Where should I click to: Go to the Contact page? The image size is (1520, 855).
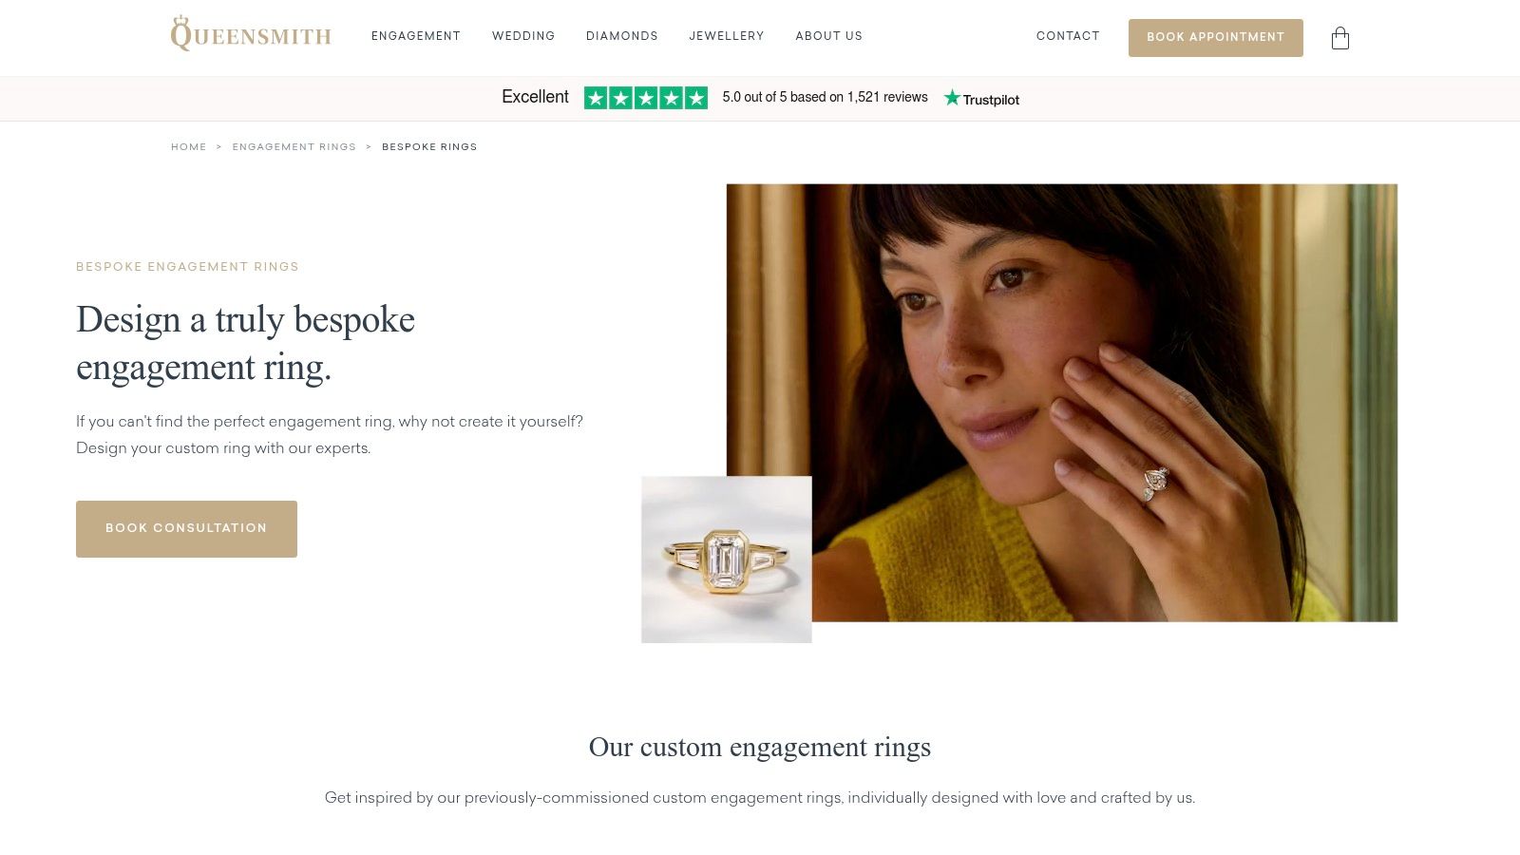tap(1068, 36)
